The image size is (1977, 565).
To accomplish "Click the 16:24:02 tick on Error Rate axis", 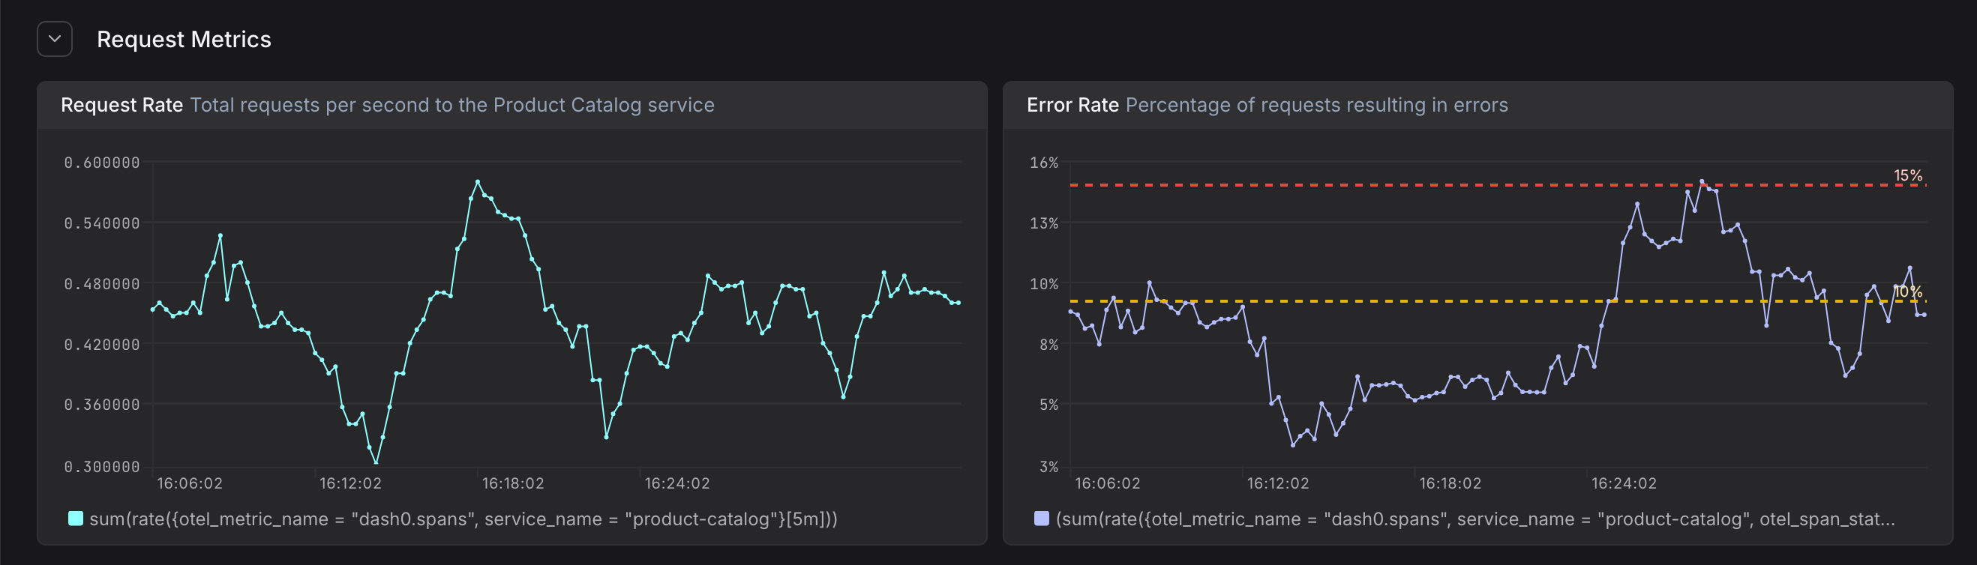I will [x=1623, y=484].
